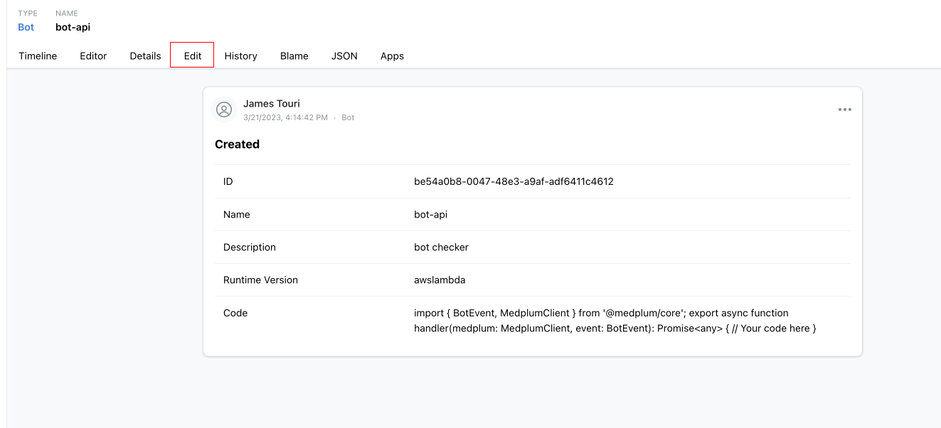The width and height of the screenshot is (941, 428).
Task: Open the James Touri profile link
Action: [271, 103]
